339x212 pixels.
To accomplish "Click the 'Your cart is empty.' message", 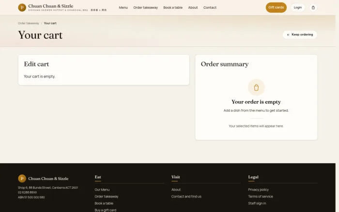I will [40, 76].
